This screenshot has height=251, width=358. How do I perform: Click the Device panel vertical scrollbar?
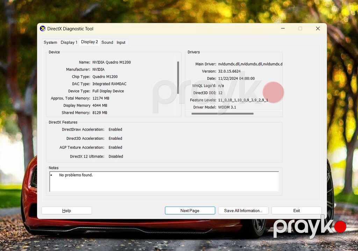click(x=178, y=78)
